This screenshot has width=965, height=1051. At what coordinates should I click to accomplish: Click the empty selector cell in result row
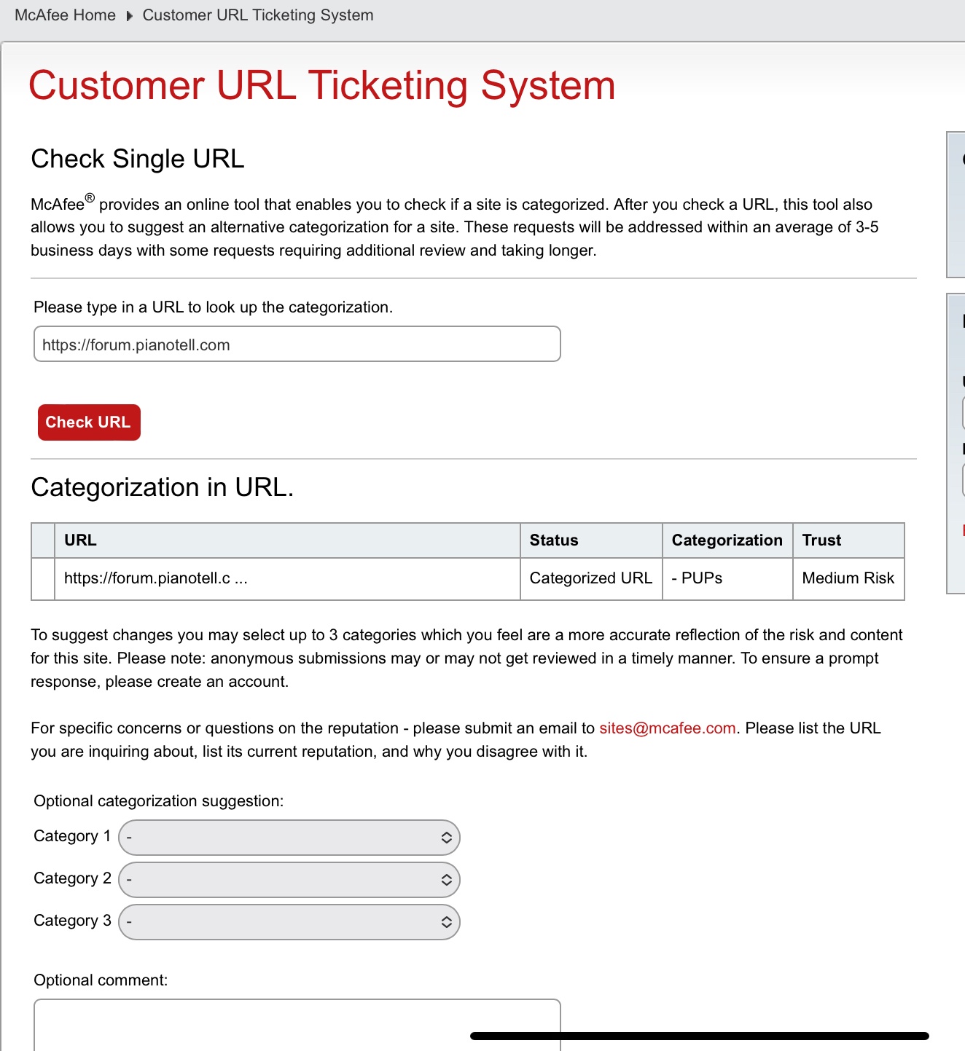point(43,578)
